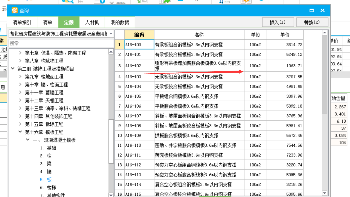
Task: Click the tree scrollbar down arrow
Action: tap(111, 195)
